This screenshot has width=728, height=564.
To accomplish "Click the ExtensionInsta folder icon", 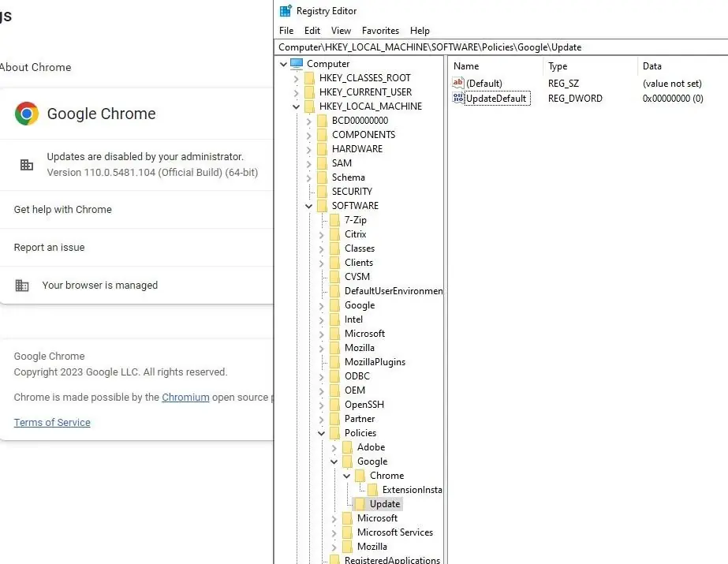I will pos(372,490).
